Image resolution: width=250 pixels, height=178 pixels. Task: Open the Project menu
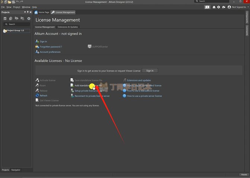pyautogui.click(x=17, y=7)
